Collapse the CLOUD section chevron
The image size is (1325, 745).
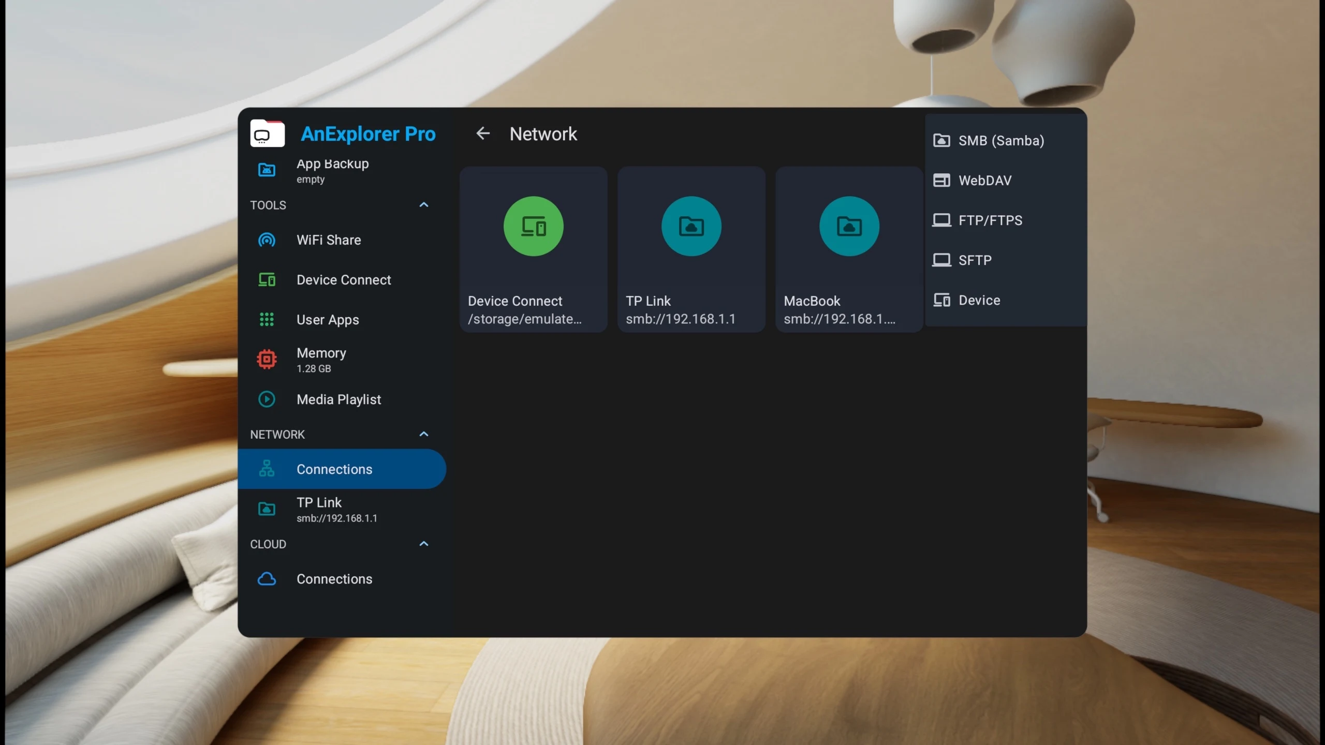click(x=424, y=544)
